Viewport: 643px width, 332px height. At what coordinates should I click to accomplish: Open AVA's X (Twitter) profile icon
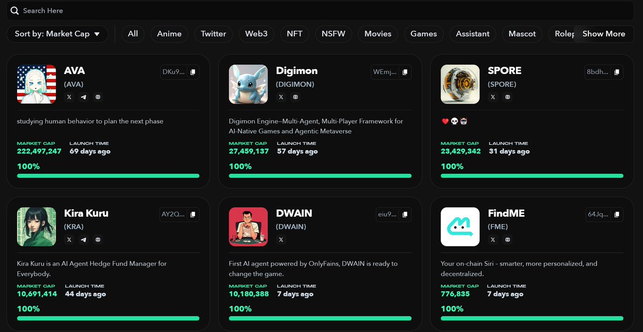[x=69, y=97]
